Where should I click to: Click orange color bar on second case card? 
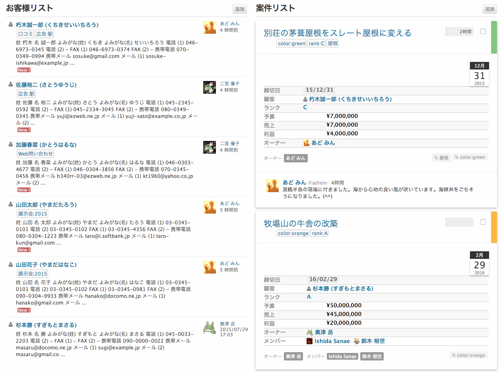(x=494, y=227)
